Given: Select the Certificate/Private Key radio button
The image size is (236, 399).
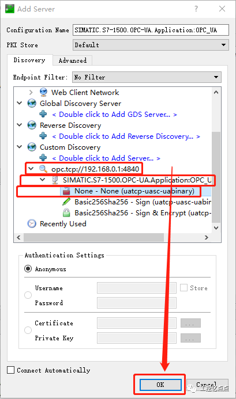Looking at the screenshot, I should coord(28,330).
